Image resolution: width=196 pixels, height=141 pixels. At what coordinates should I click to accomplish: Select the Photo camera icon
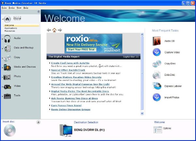[x=7, y=77]
